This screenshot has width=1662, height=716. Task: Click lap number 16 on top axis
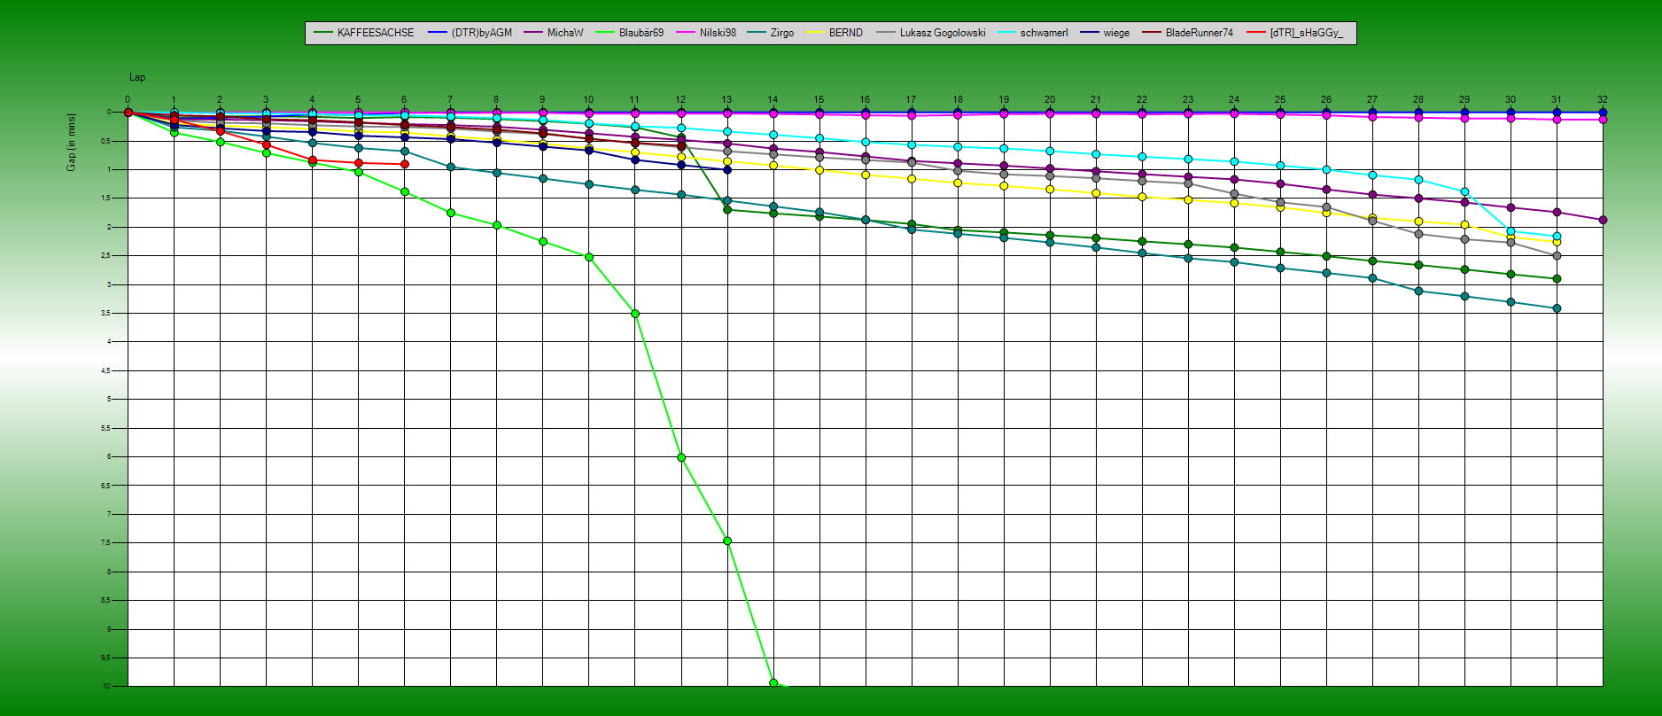pos(865,100)
